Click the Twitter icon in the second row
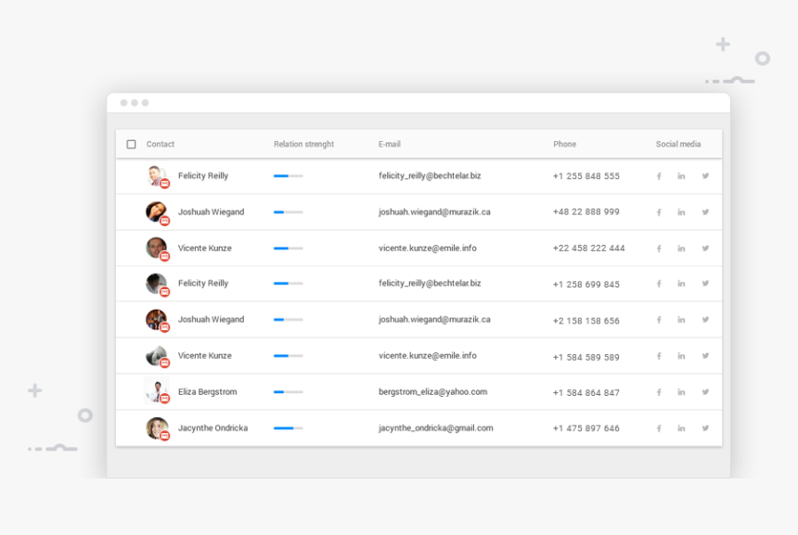 coord(705,211)
